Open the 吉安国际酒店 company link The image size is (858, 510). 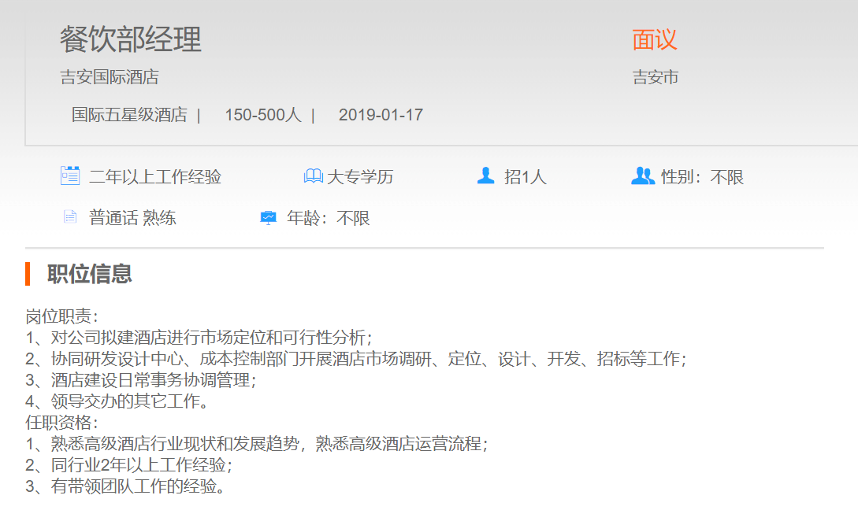point(110,77)
